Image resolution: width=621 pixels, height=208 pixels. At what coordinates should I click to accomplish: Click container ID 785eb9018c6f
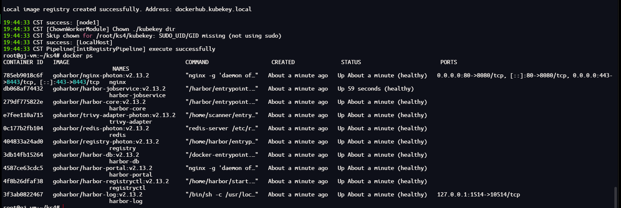[23, 75]
